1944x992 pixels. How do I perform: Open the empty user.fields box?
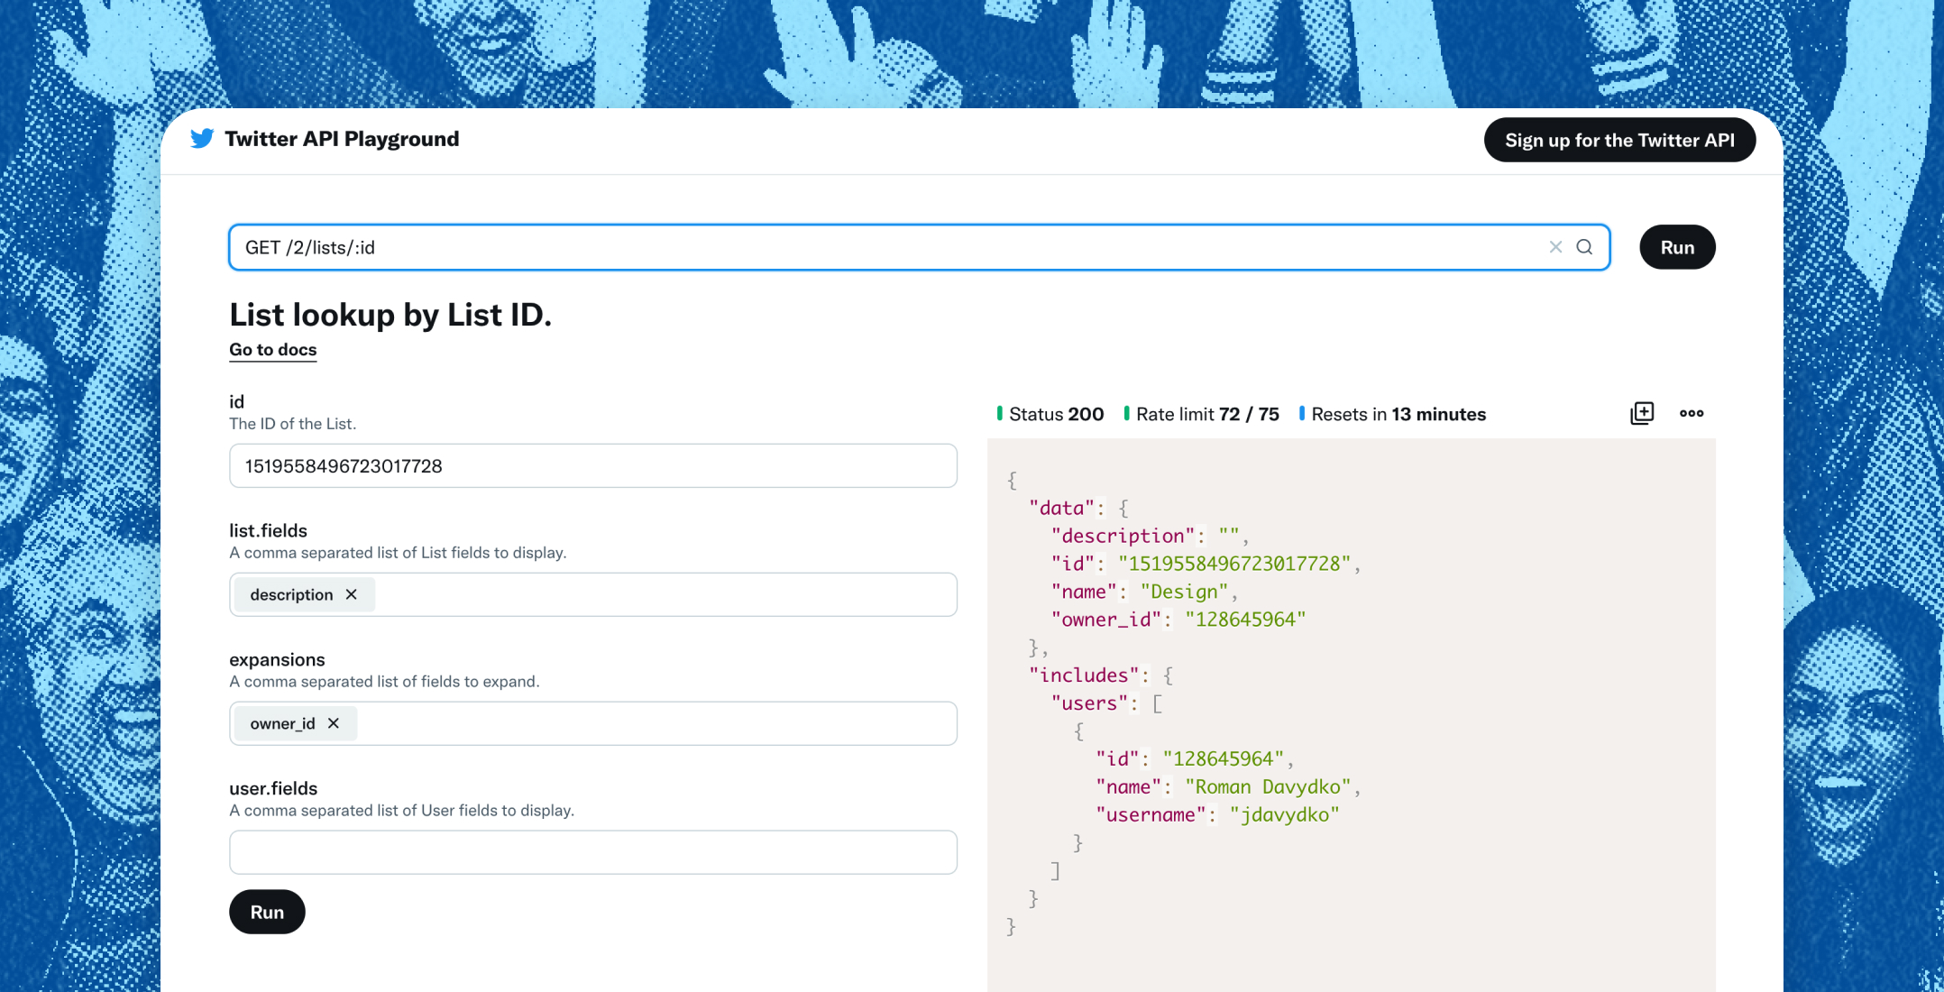pos(592,852)
